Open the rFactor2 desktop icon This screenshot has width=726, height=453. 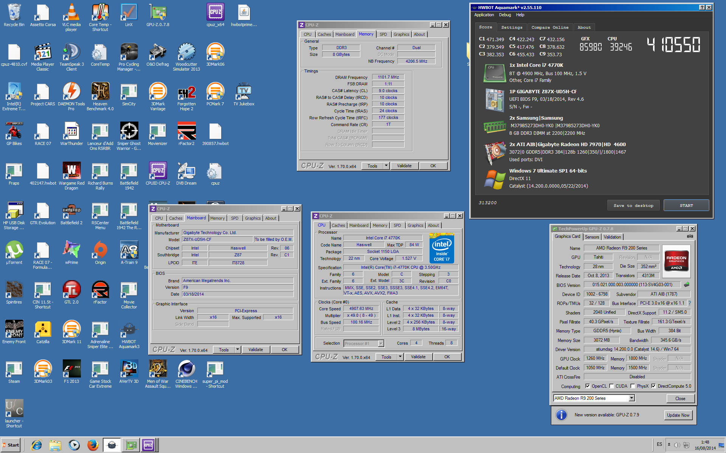tap(186, 134)
